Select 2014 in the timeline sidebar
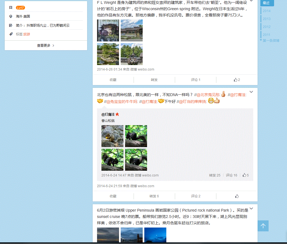This screenshot has height=244, width=287. (x=266, y=11)
